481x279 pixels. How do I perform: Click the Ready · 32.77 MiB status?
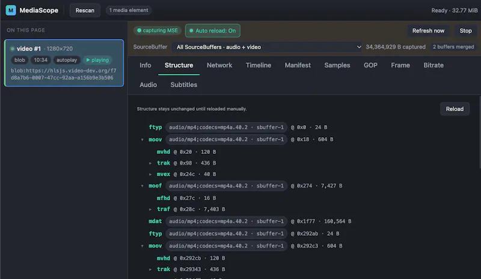click(x=455, y=10)
